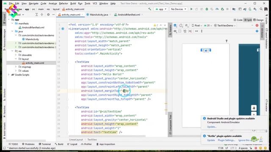Click the Update... link for Android Emulator
The image size is (271, 152).
coord(212,127)
